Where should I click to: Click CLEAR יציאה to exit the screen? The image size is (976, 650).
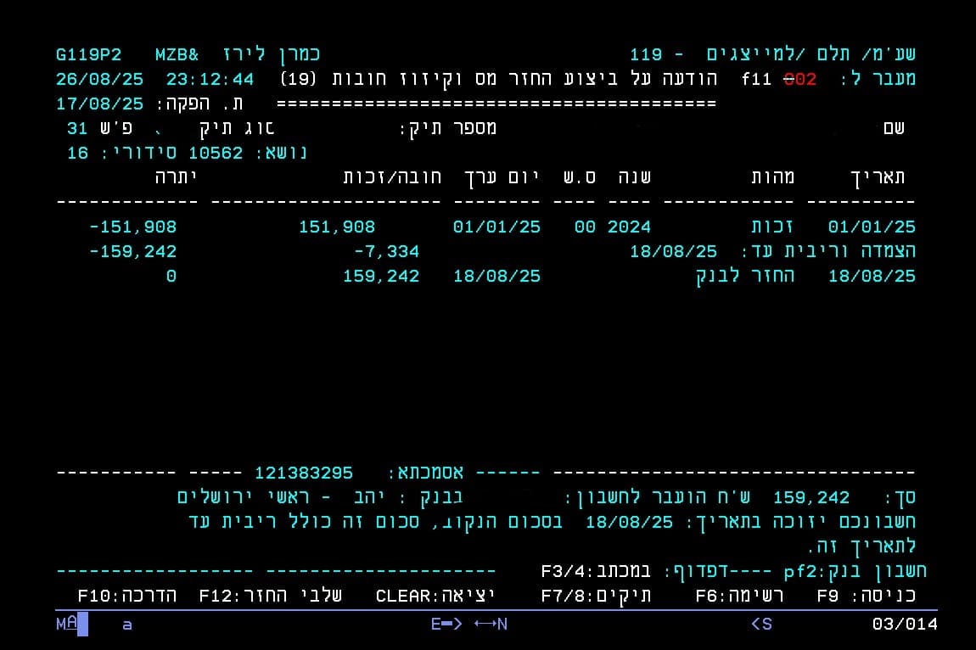point(435,596)
